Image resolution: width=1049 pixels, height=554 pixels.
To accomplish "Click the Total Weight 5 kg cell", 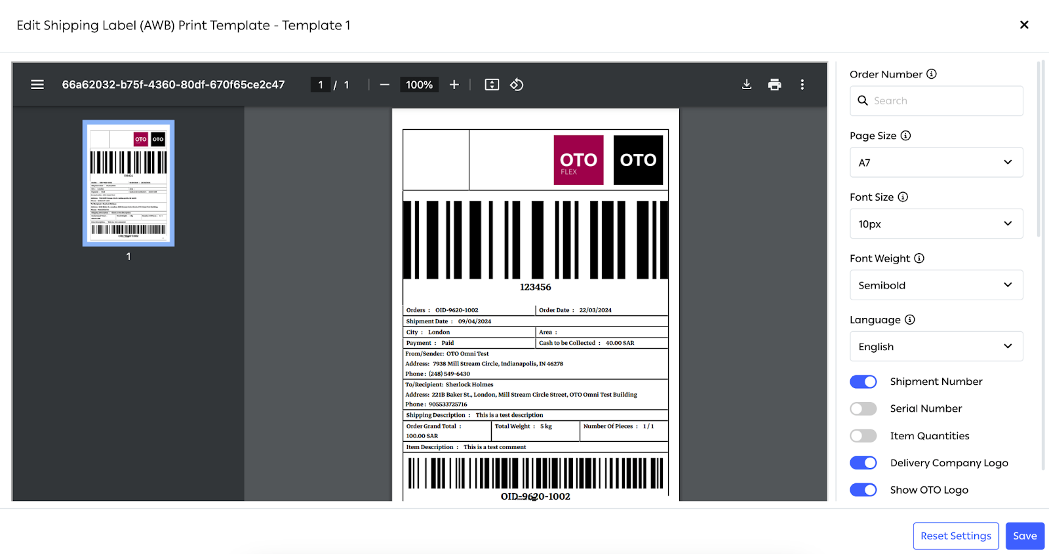I will (x=536, y=431).
